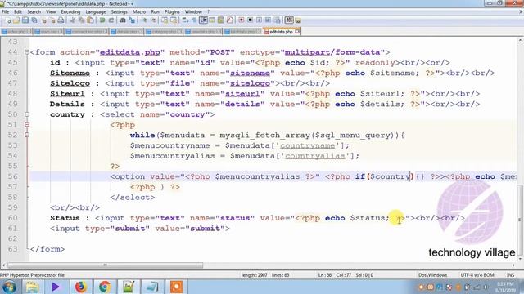Open the Edit menu
Viewport: 524px width, 294px height.
point(18,11)
